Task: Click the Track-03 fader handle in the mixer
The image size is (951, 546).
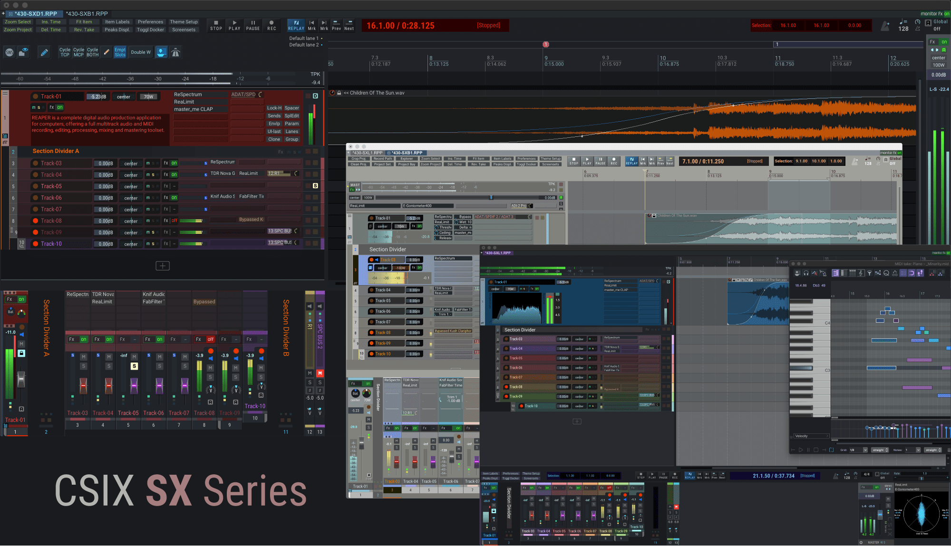Action: [83, 385]
